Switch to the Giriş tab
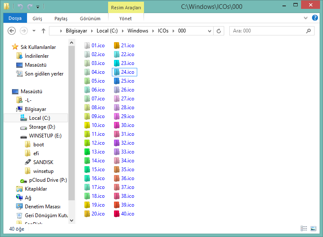The image size is (323, 237). point(37,19)
